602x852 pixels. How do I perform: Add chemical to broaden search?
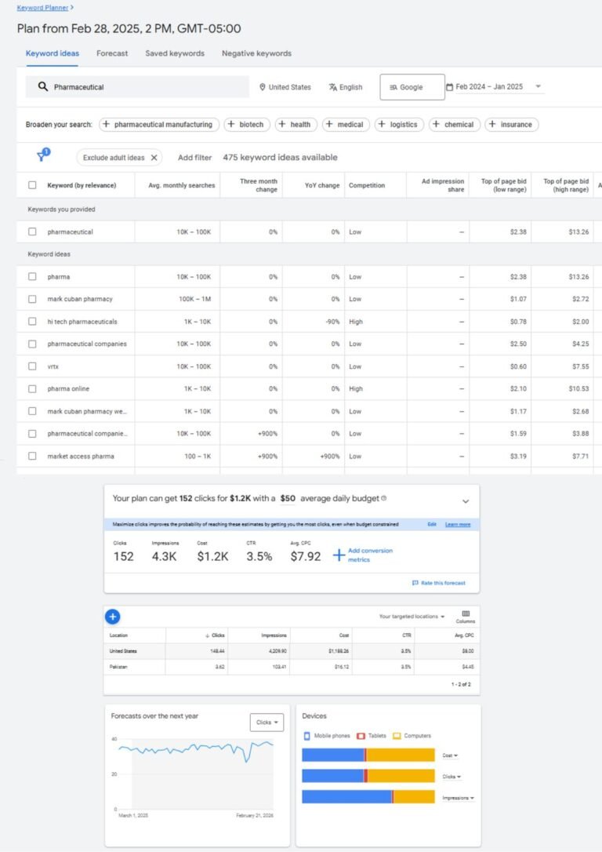click(x=454, y=125)
